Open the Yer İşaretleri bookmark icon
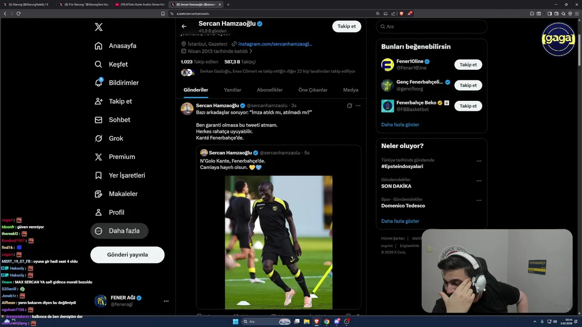Viewport: 582px width, 327px height. click(99, 175)
